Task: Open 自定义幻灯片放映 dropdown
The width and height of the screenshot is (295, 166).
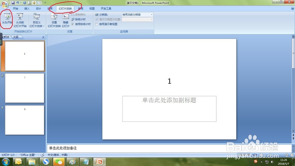Action: [37, 20]
